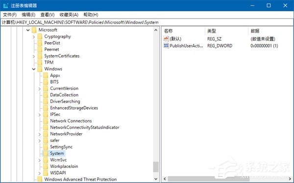Expand the CurrentVersion key
Viewport: 294px width, 183px height.
[x=40, y=89]
